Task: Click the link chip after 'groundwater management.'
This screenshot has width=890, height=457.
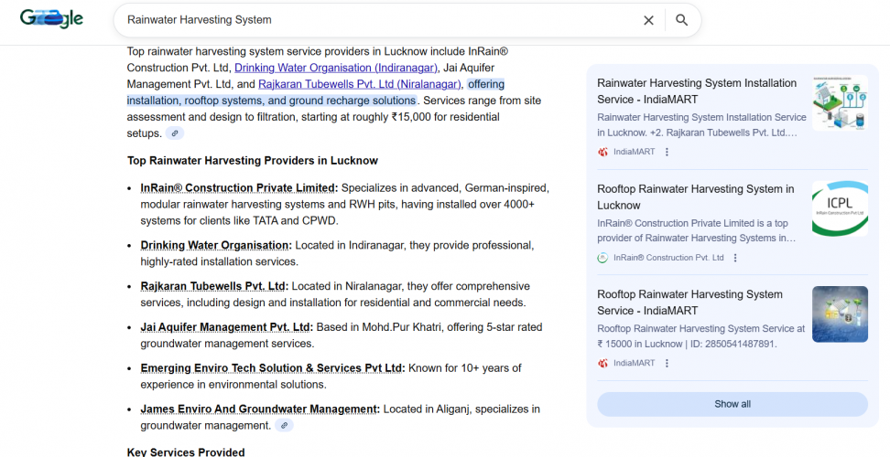Action: (x=285, y=425)
